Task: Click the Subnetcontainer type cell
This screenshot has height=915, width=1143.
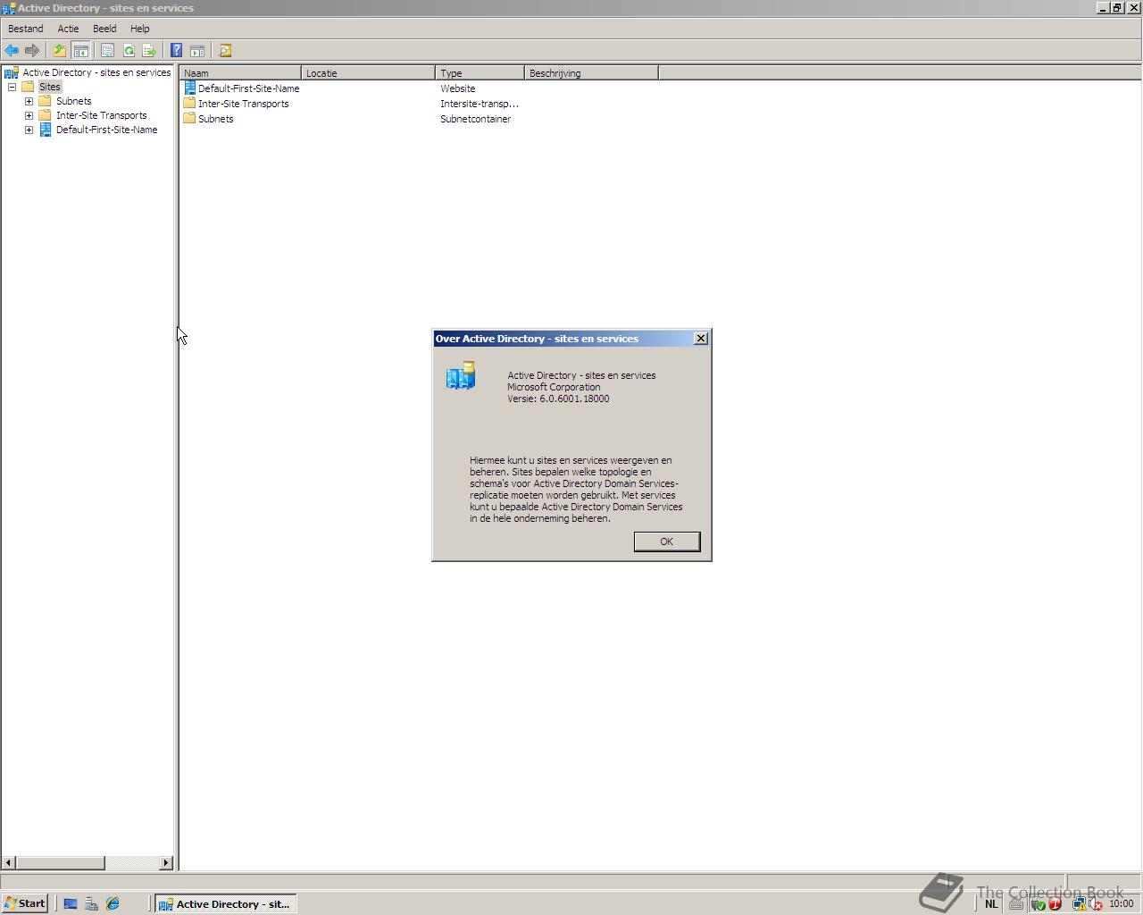Action: tap(475, 119)
